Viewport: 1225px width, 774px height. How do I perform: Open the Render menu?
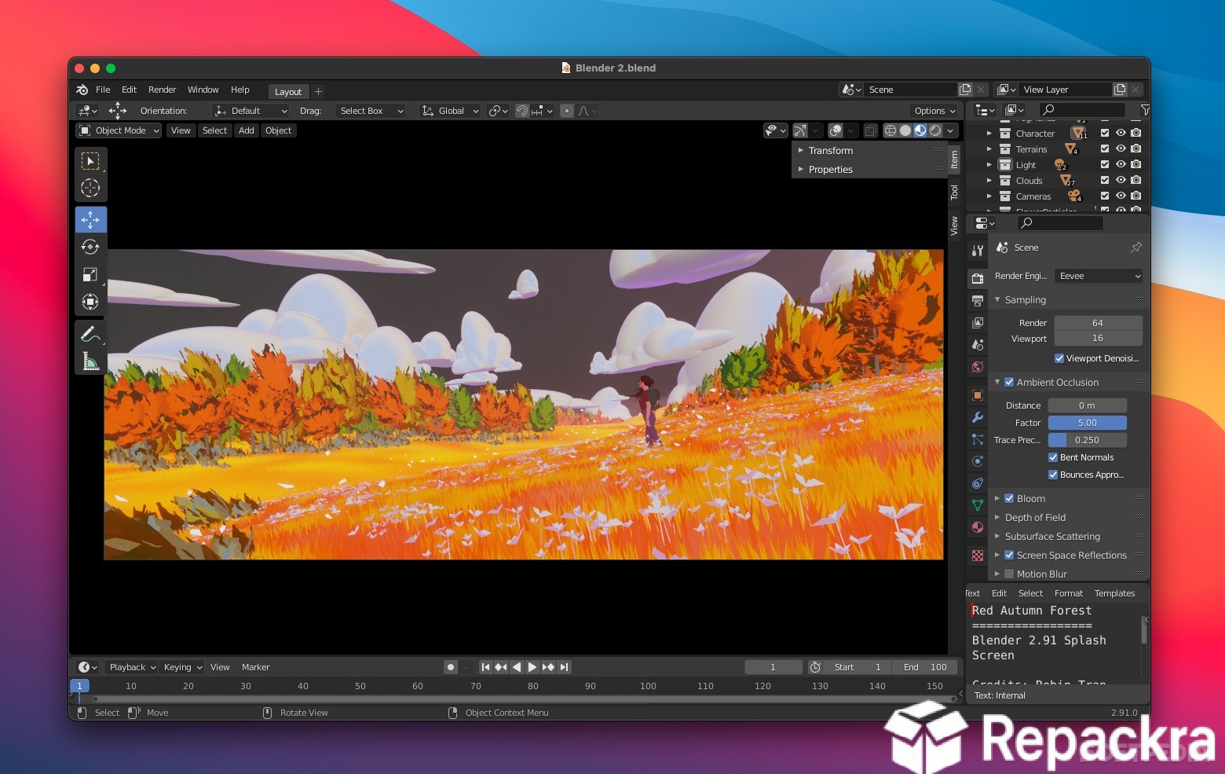(x=162, y=90)
